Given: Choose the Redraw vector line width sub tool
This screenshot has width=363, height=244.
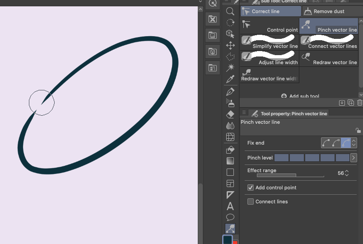Looking at the screenshot, I should (270, 75).
